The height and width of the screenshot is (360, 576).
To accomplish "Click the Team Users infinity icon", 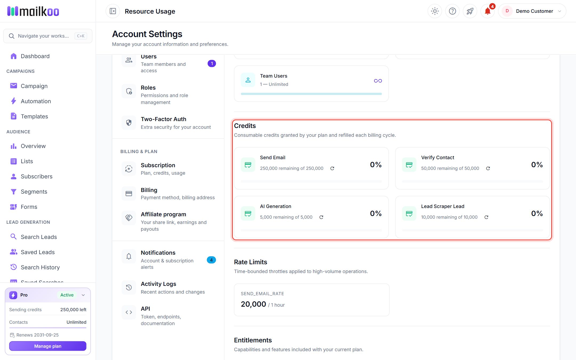I will click(378, 81).
